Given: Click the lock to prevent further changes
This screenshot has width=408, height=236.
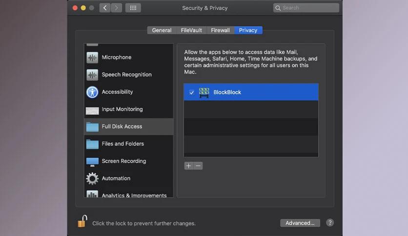Looking at the screenshot, I should (82, 221).
